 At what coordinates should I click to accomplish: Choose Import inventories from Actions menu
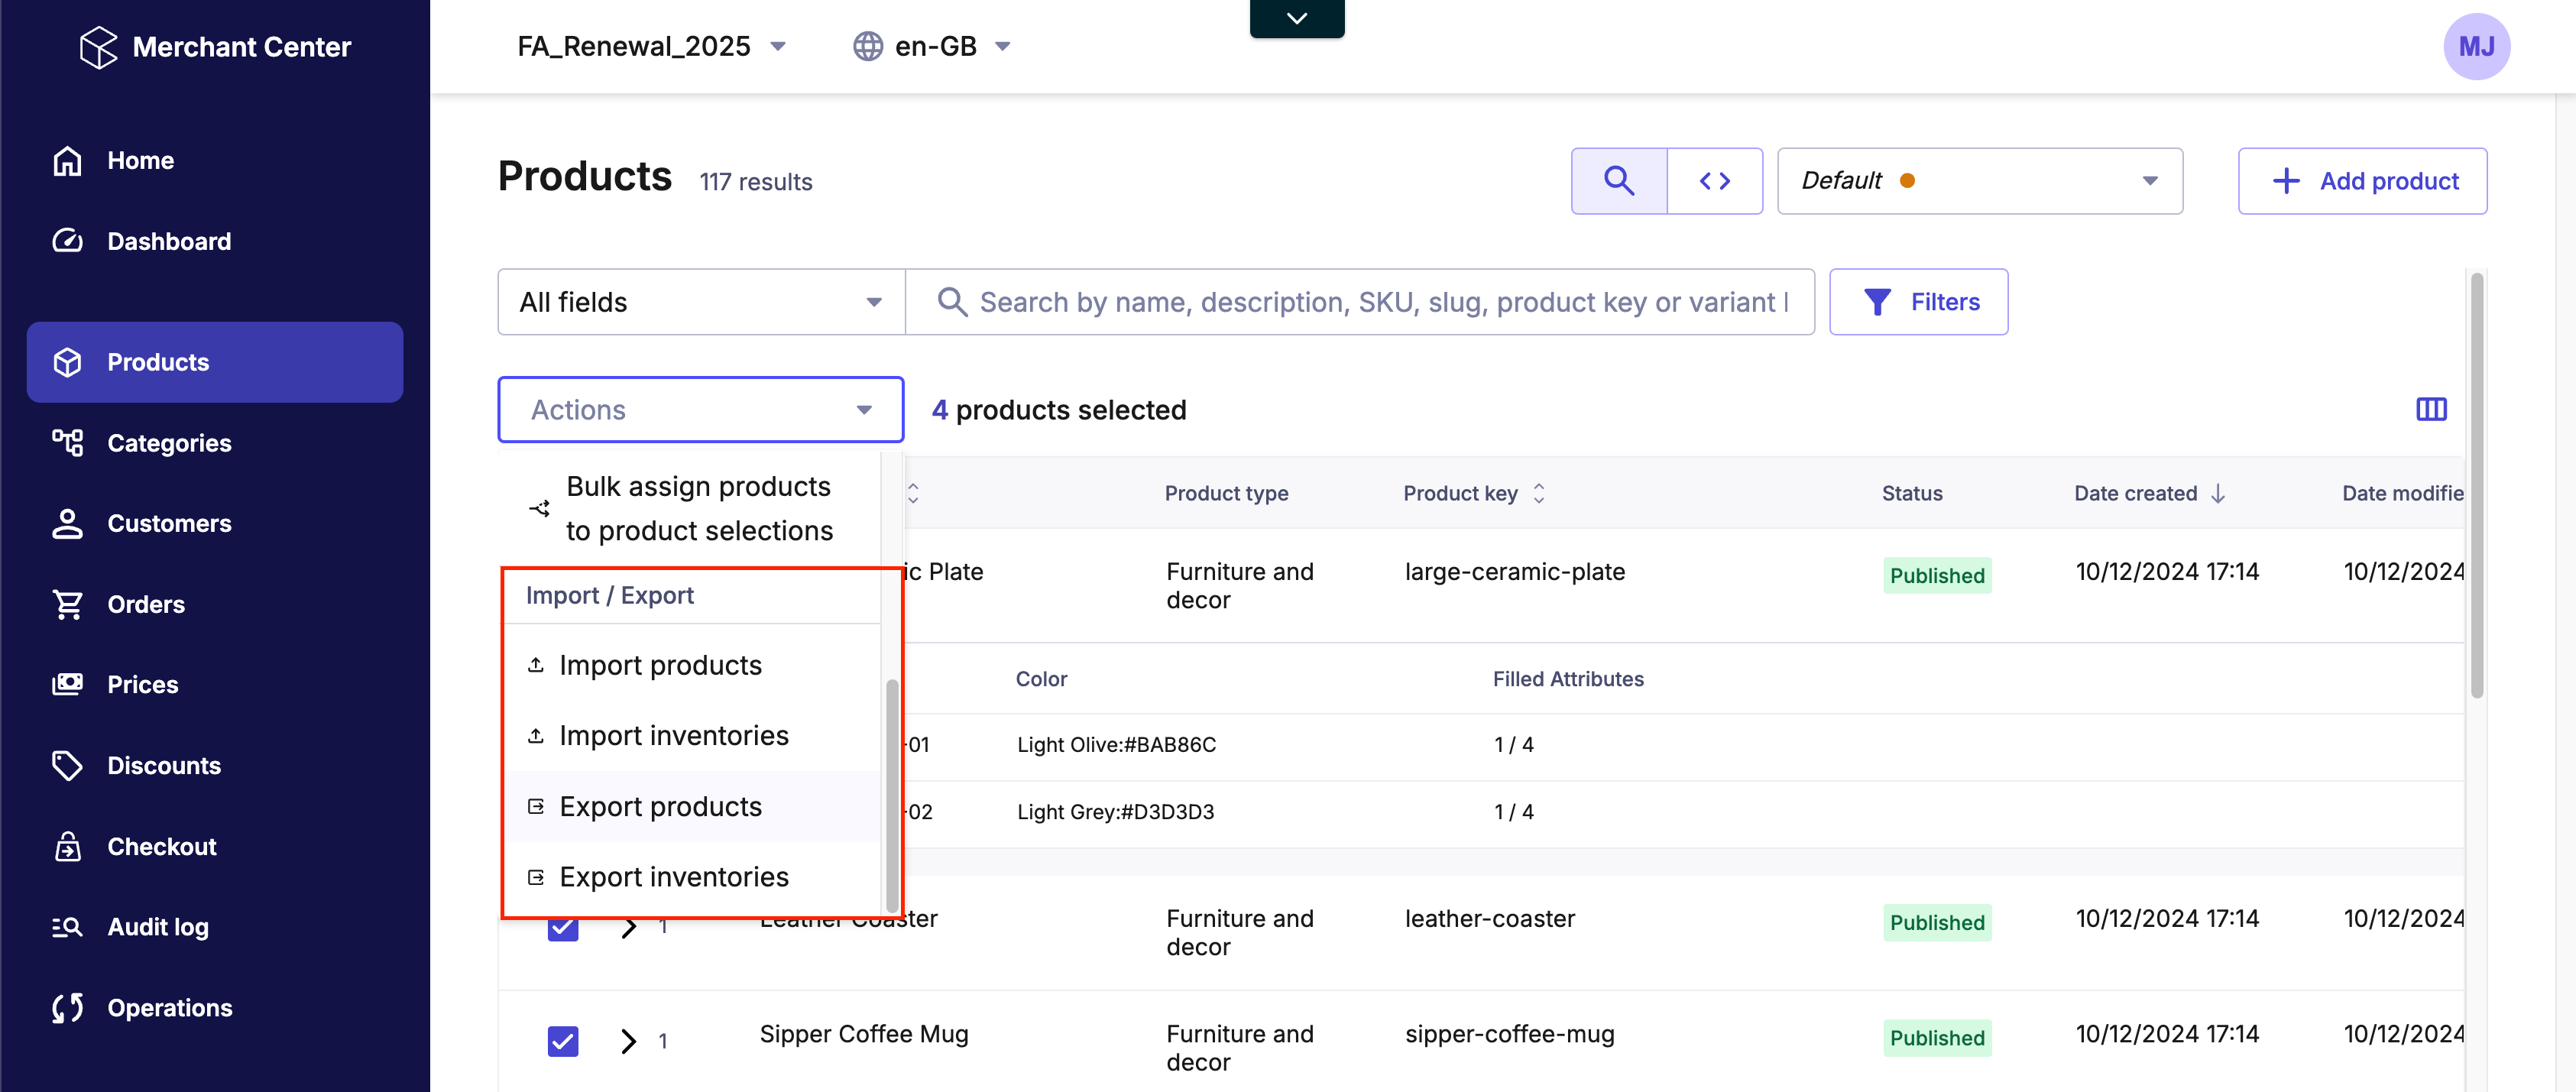(673, 736)
